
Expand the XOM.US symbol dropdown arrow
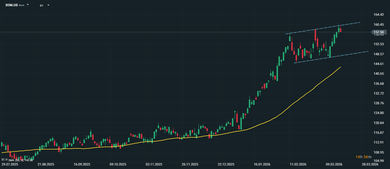[x=28, y=5]
